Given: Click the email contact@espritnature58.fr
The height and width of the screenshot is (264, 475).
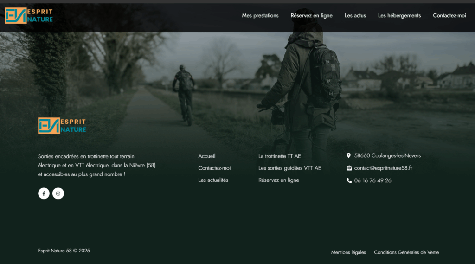Looking at the screenshot, I should click(x=383, y=168).
